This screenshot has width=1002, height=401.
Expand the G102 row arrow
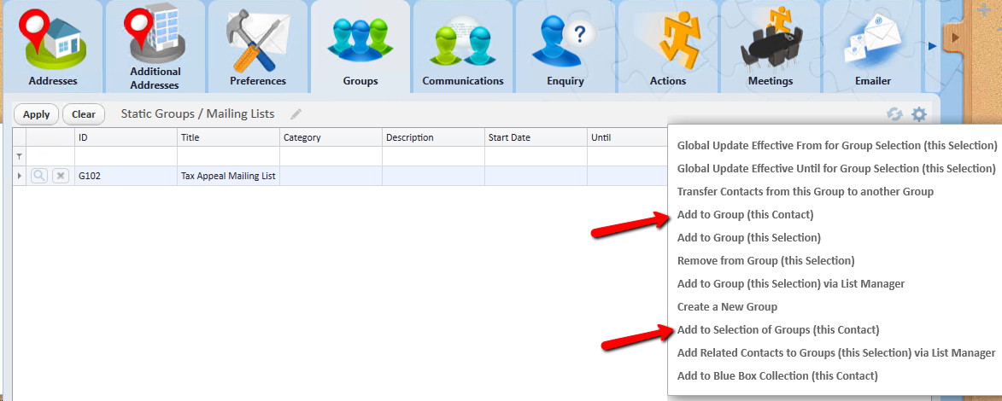click(20, 176)
